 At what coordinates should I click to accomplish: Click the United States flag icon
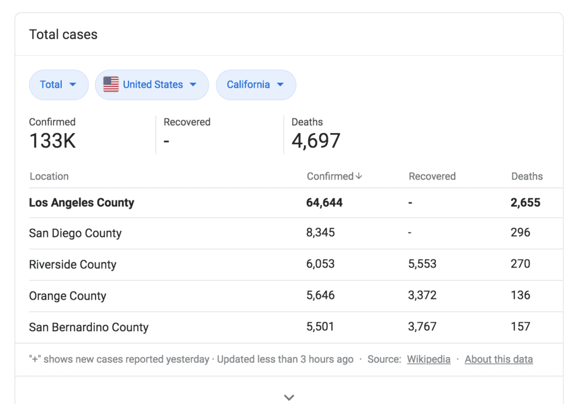point(111,85)
